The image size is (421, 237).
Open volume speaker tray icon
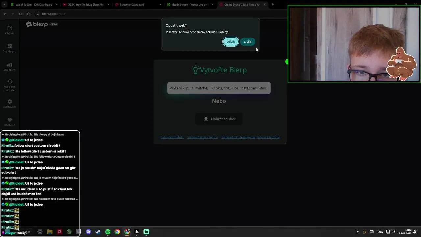(393, 232)
